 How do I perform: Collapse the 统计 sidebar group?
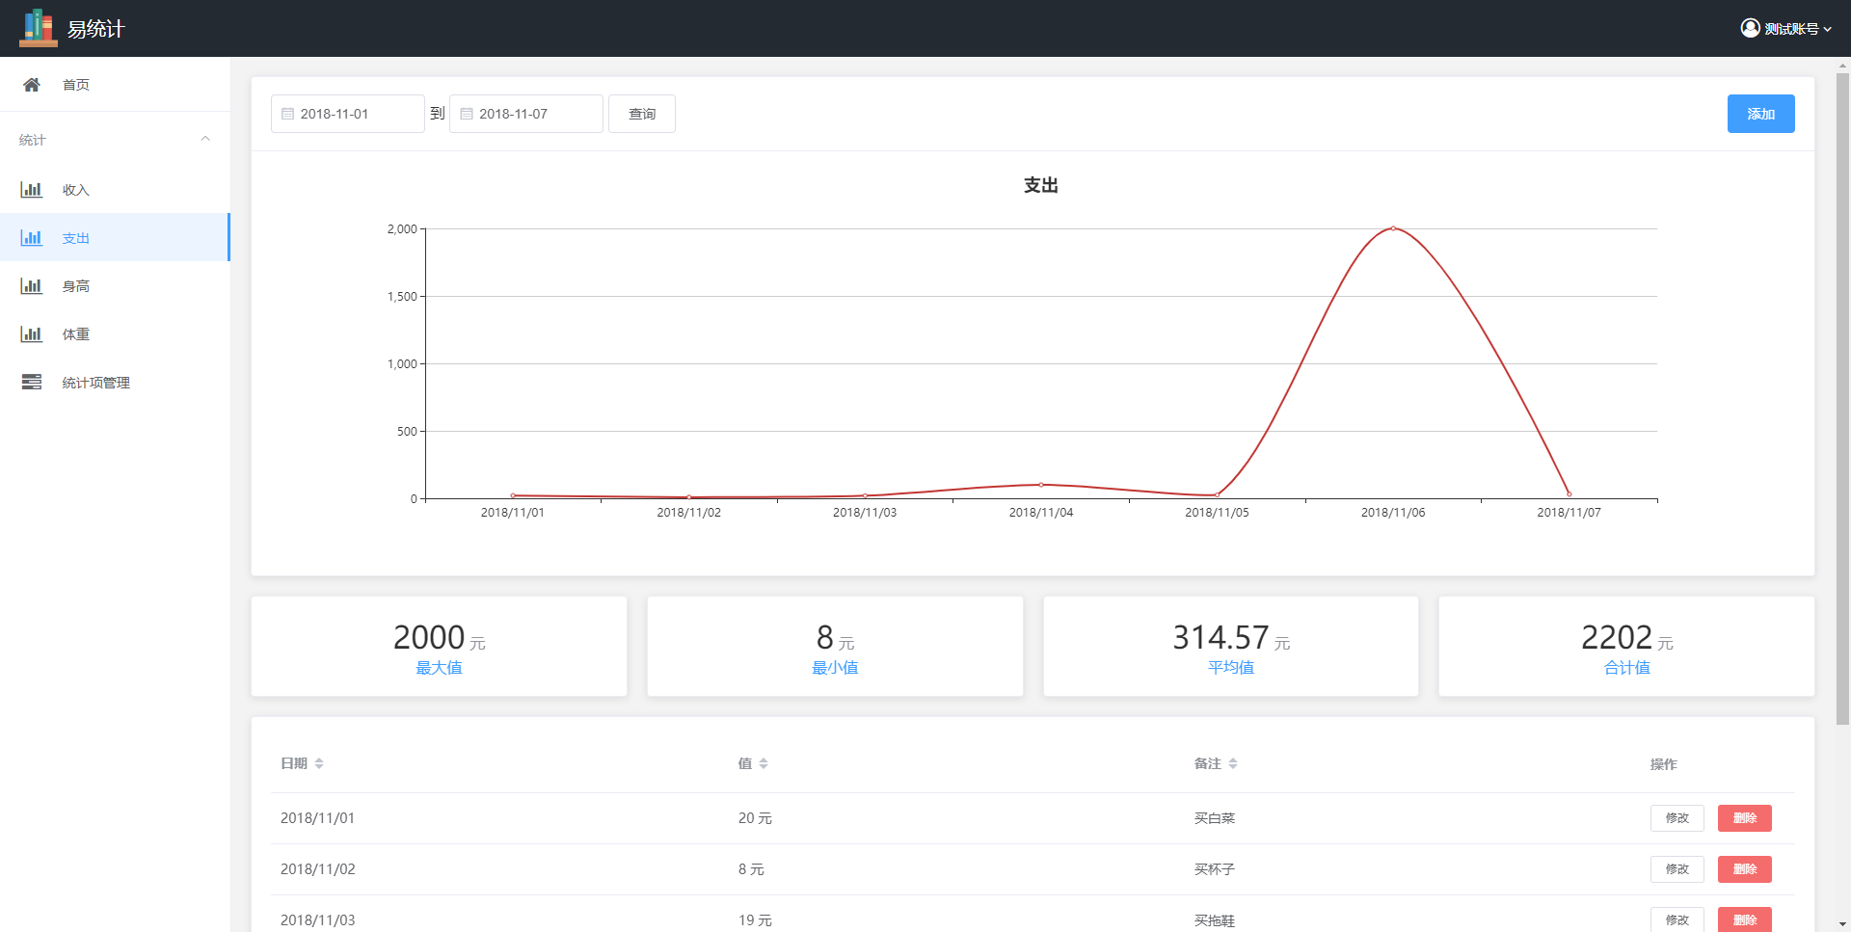[x=204, y=140]
